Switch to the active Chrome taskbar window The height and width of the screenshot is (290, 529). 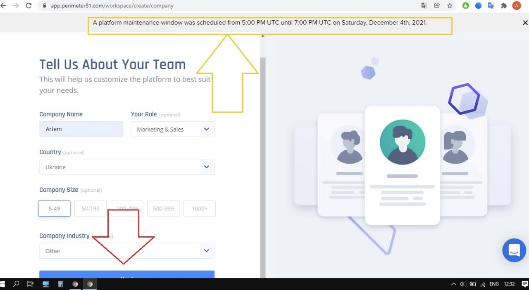coord(90,284)
